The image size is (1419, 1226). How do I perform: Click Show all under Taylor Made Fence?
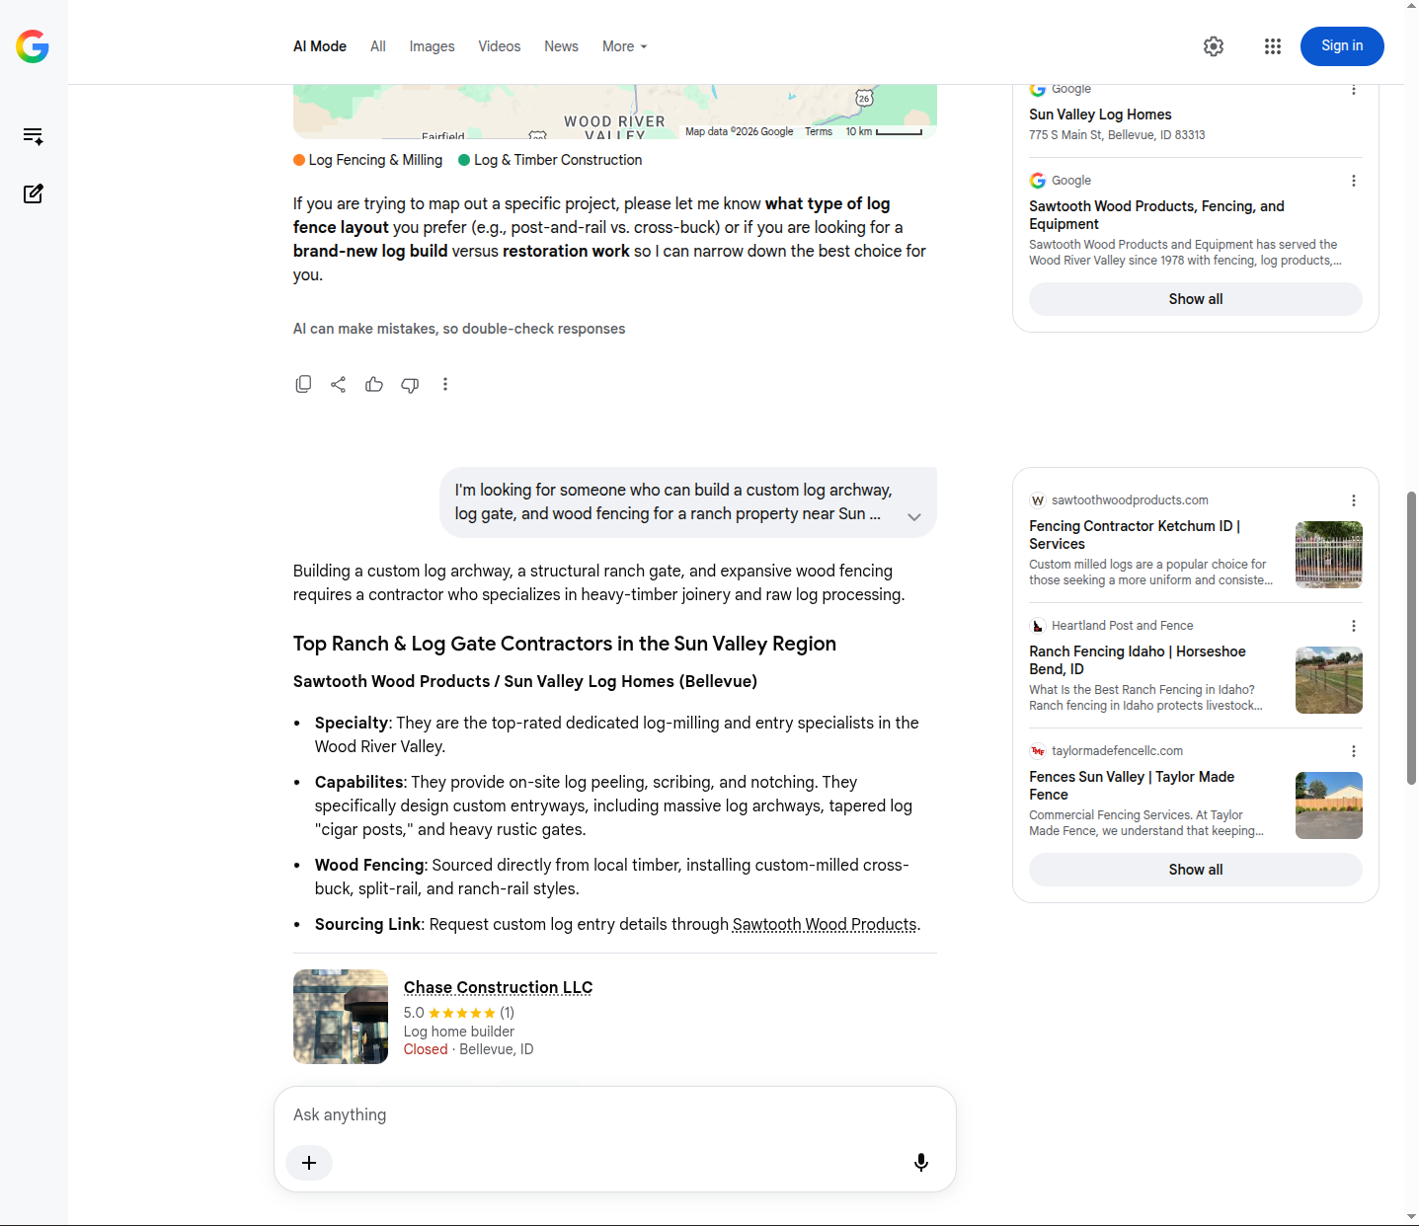[1196, 870]
